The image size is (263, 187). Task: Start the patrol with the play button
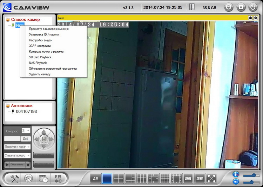tap(7, 165)
